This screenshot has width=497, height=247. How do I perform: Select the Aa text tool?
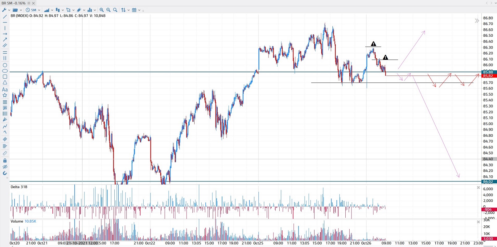5,90
